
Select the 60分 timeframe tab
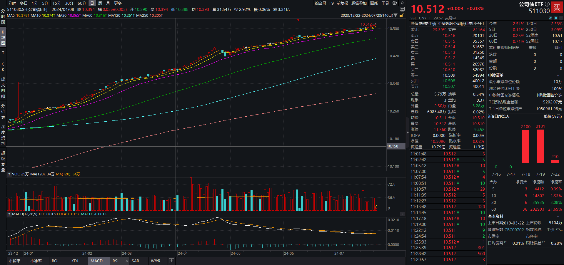coord(82,3)
